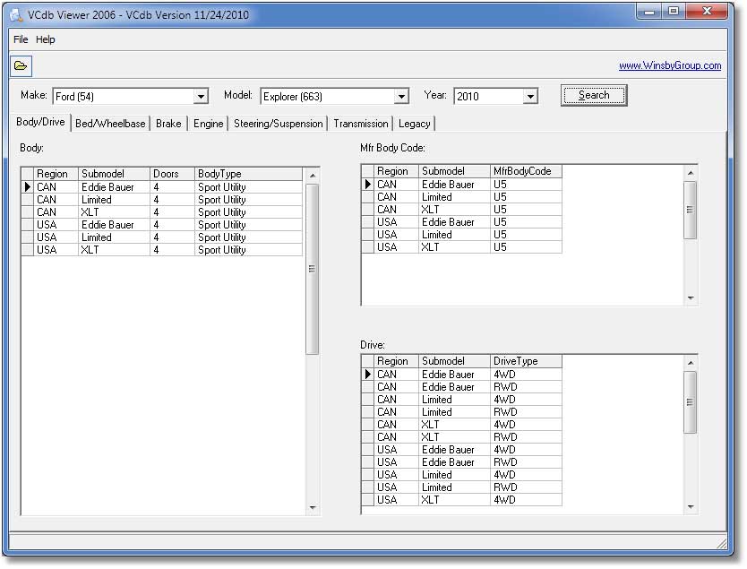The image size is (747, 569).
Task: Click scroll up arrow in Mfr Body Code table
Action: 690,172
